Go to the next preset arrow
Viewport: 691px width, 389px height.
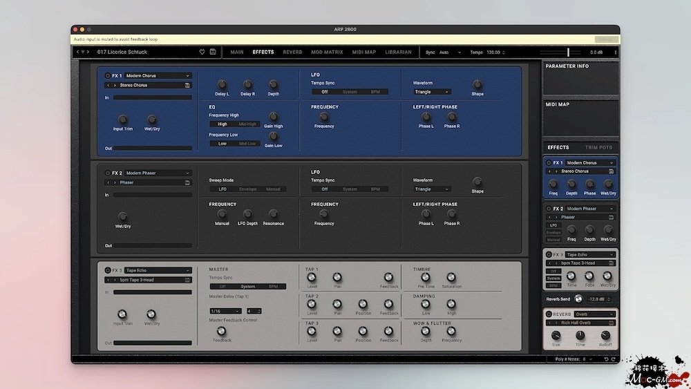pyautogui.click(x=88, y=52)
